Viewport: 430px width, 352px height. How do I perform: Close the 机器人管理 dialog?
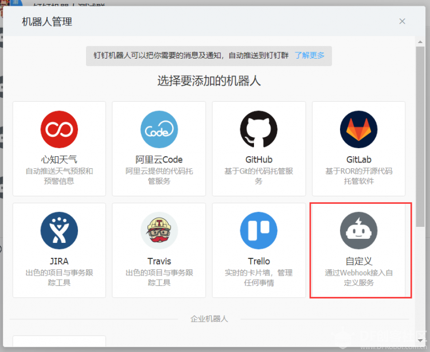(402, 21)
